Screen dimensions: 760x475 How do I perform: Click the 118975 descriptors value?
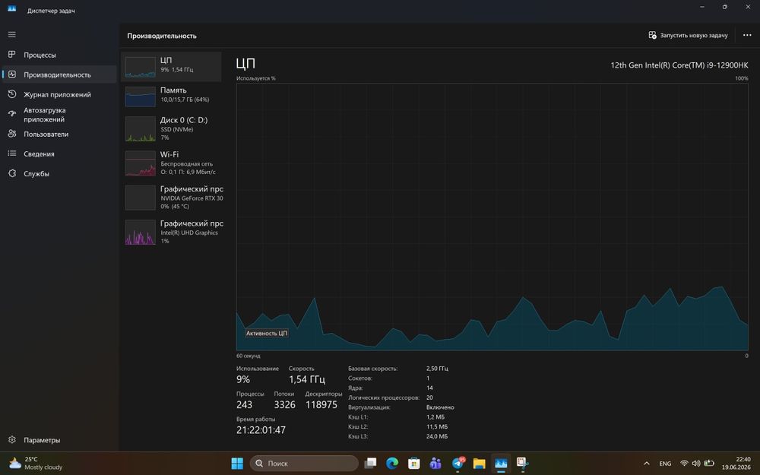click(x=321, y=405)
